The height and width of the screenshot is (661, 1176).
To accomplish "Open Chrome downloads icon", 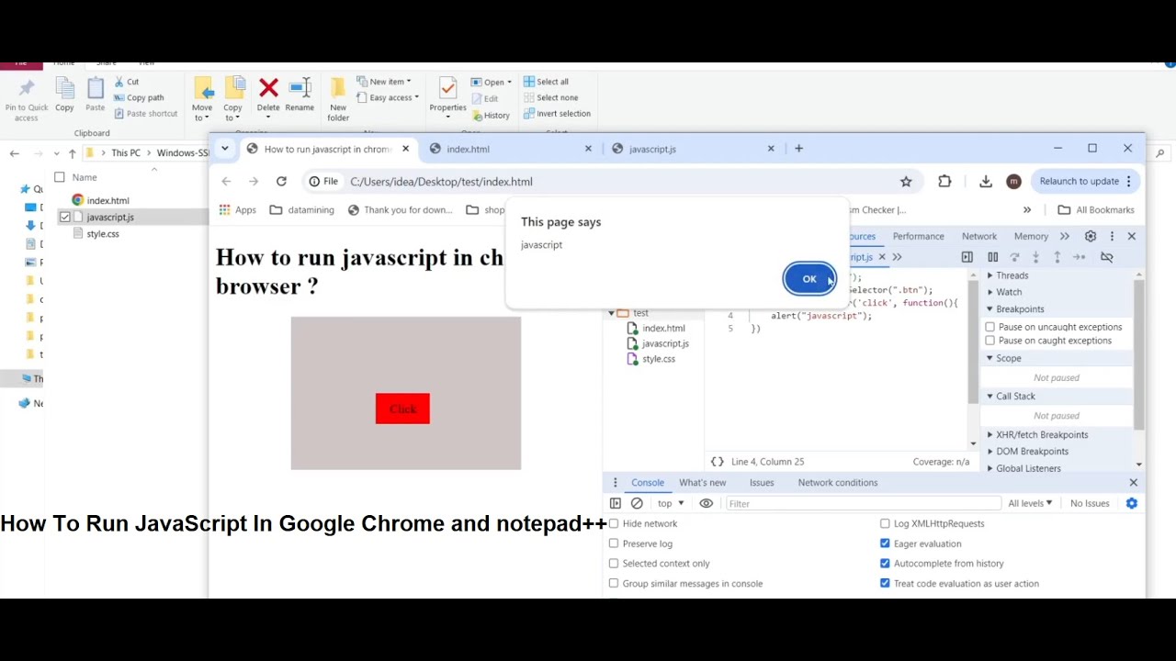I will pos(986,182).
